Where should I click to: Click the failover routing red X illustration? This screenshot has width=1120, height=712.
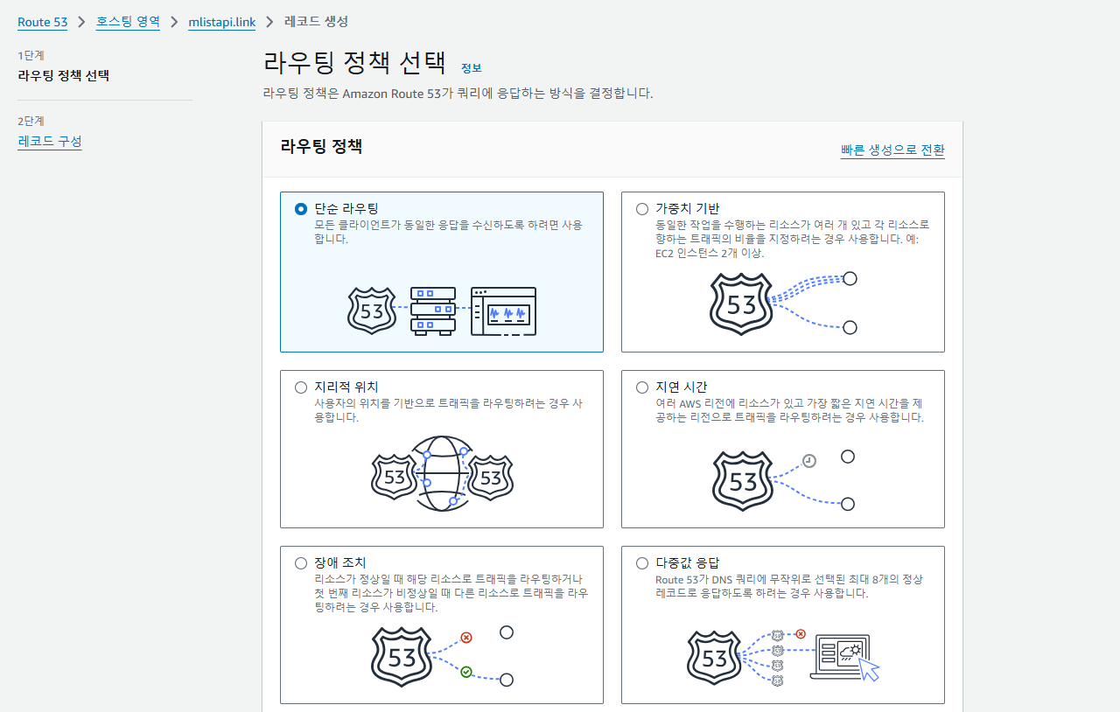point(466,638)
